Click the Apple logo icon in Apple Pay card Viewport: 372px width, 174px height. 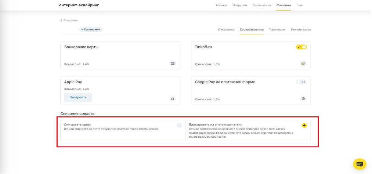tap(173, 98)
